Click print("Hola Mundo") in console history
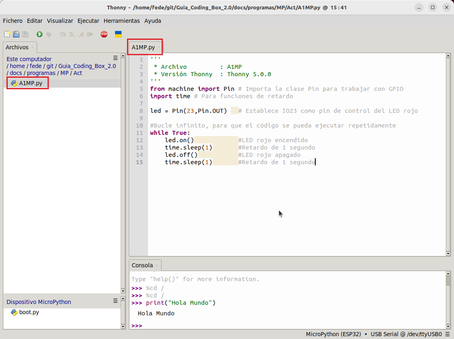Image resolution: width=454 pixels, height=339 pixels. [181, 303]
